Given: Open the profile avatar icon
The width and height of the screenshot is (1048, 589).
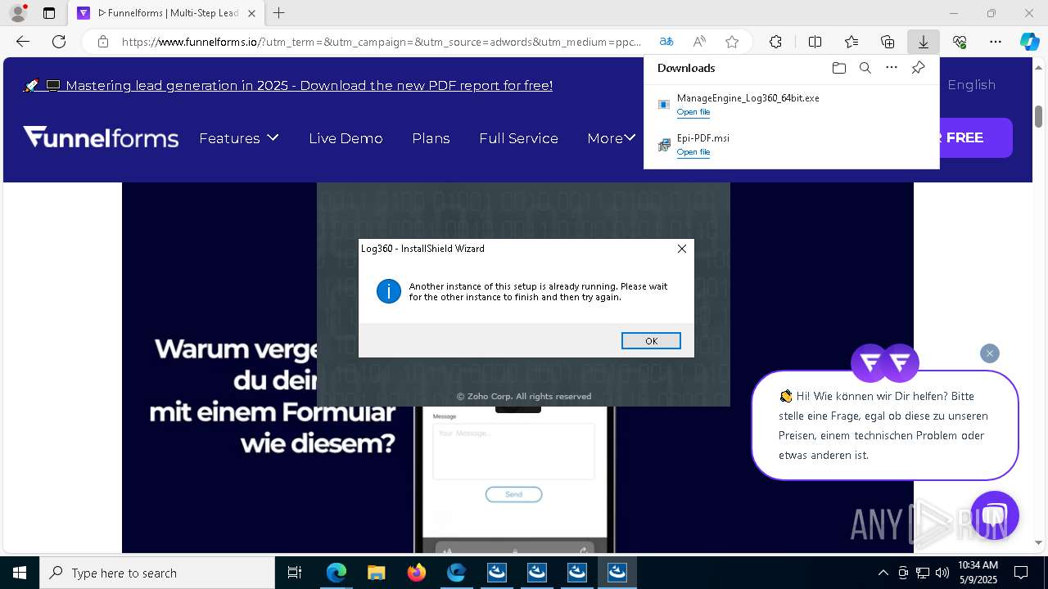Looking at the screenshot, I should (17, 13).
